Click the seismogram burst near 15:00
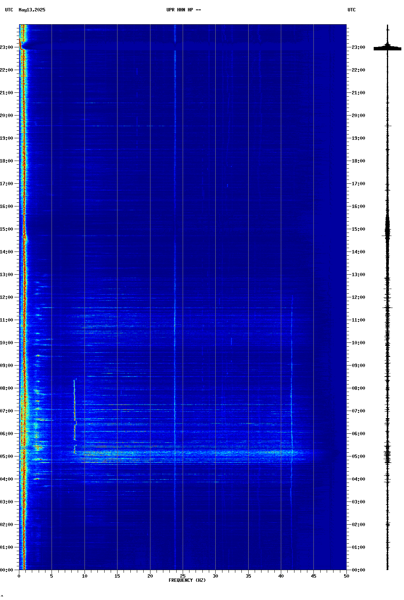This screenshot has width=404, height=600. pyautogui.click(x=387, y=229)
